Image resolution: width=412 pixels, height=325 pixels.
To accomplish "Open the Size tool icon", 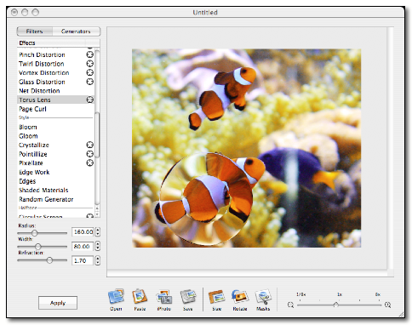I will pyautogui.click(x=216, y=297).
